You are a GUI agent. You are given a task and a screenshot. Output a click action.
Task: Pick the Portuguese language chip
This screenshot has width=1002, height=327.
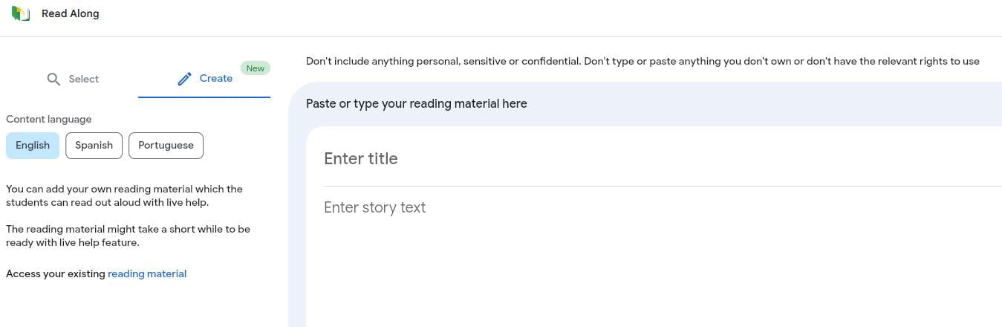pyautogui.click(x=166, y=145)
